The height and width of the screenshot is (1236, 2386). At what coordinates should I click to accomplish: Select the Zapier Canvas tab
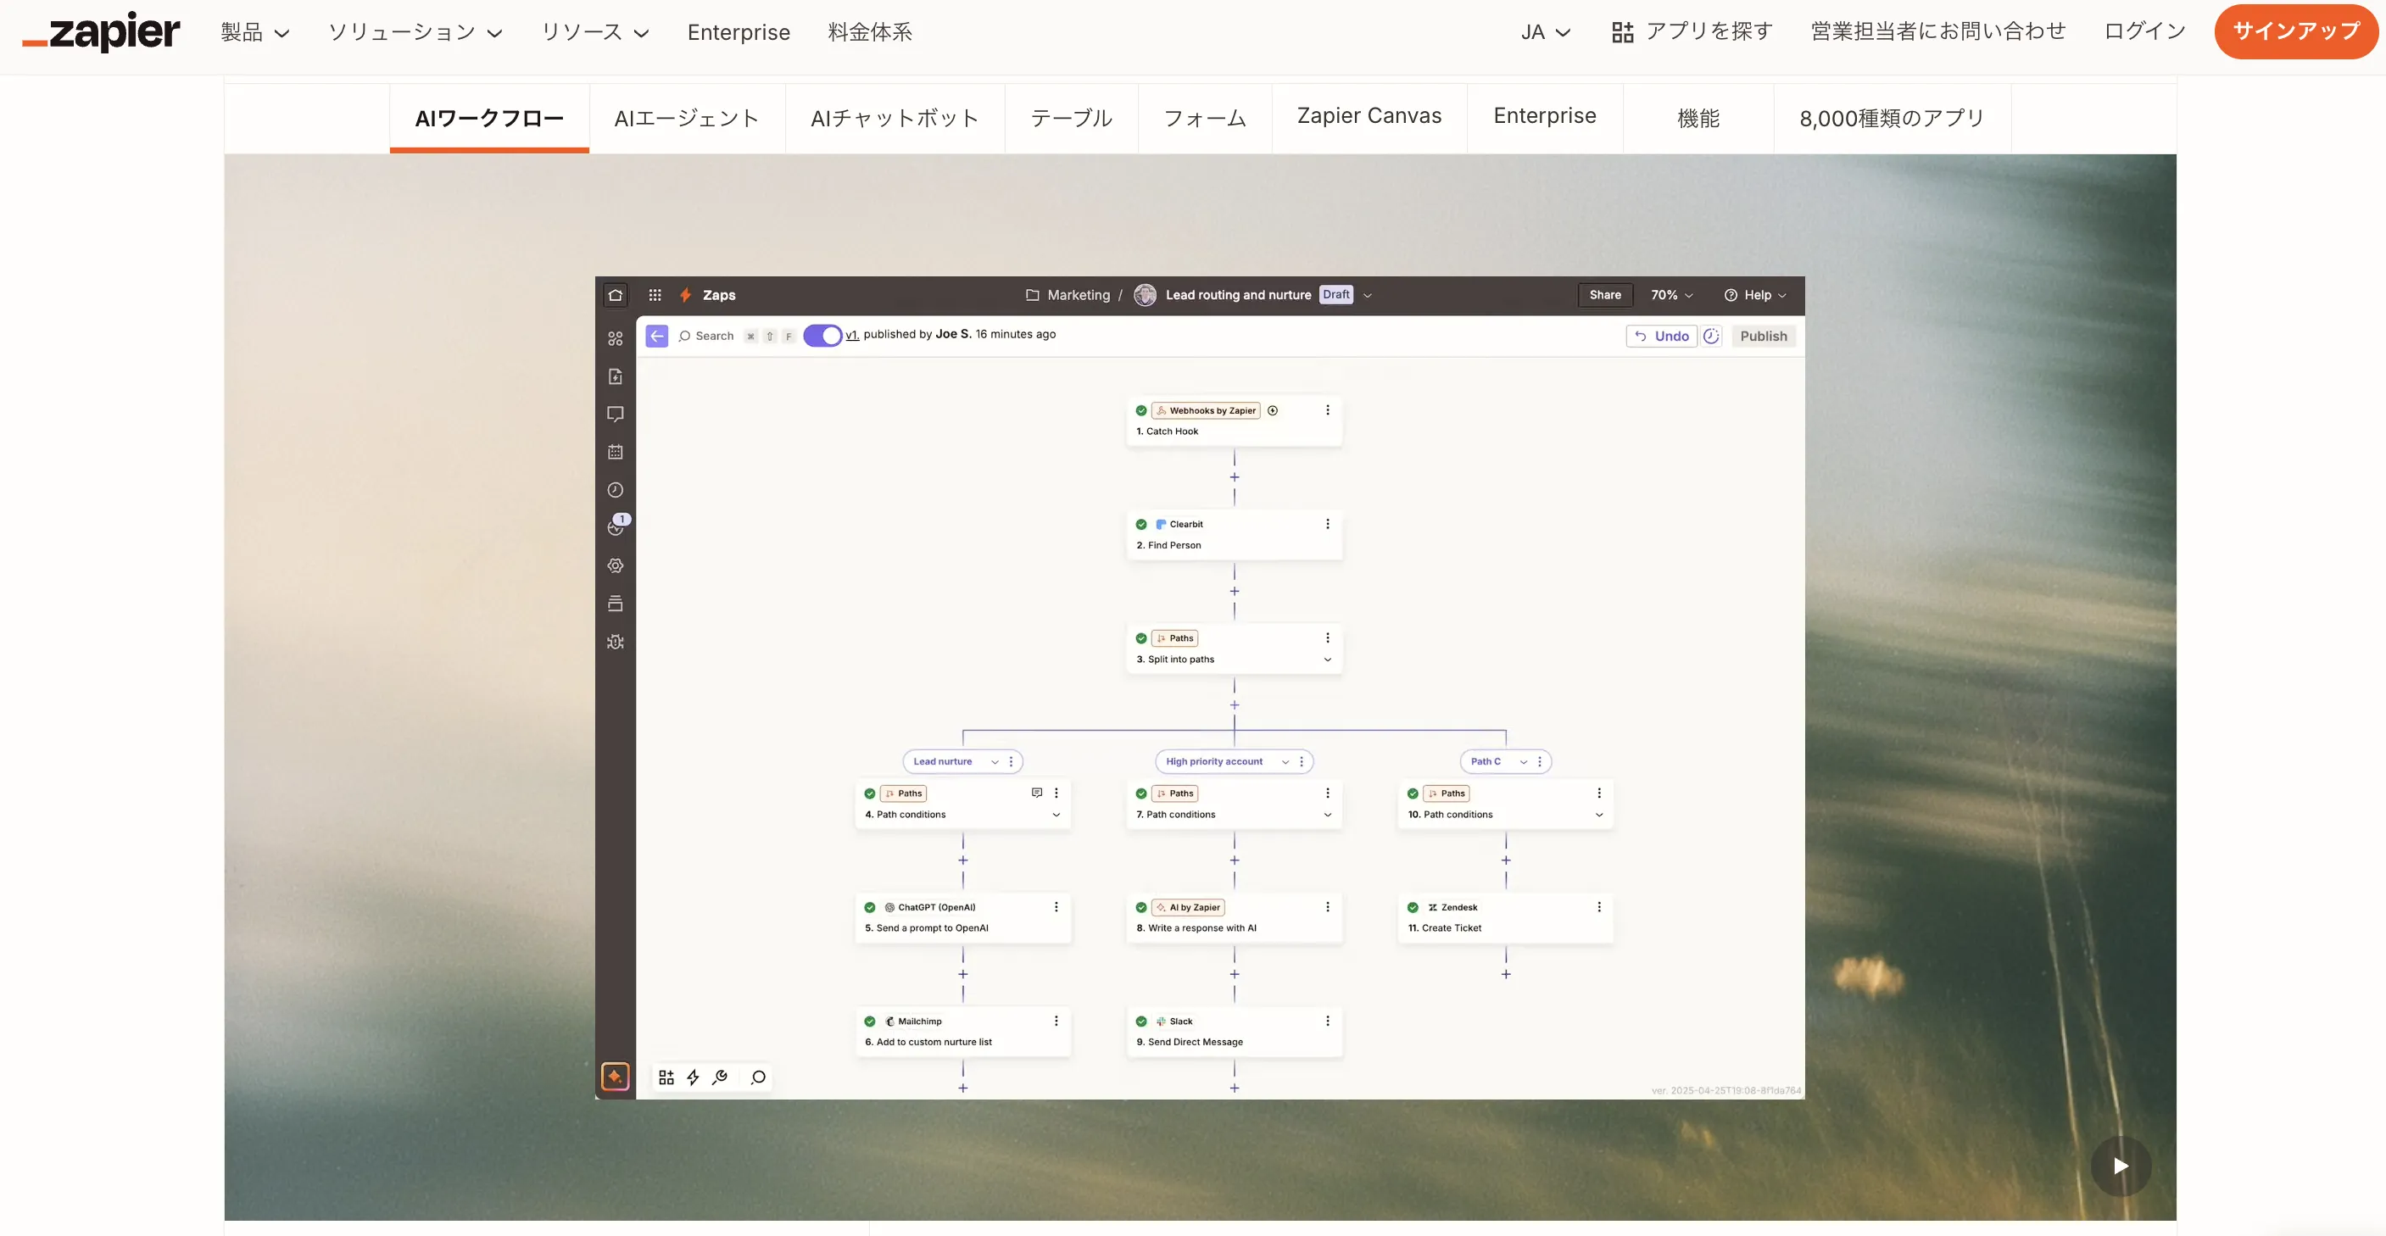1368,116
